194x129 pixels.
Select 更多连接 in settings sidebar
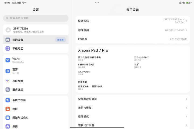click(x=36, y=90)
